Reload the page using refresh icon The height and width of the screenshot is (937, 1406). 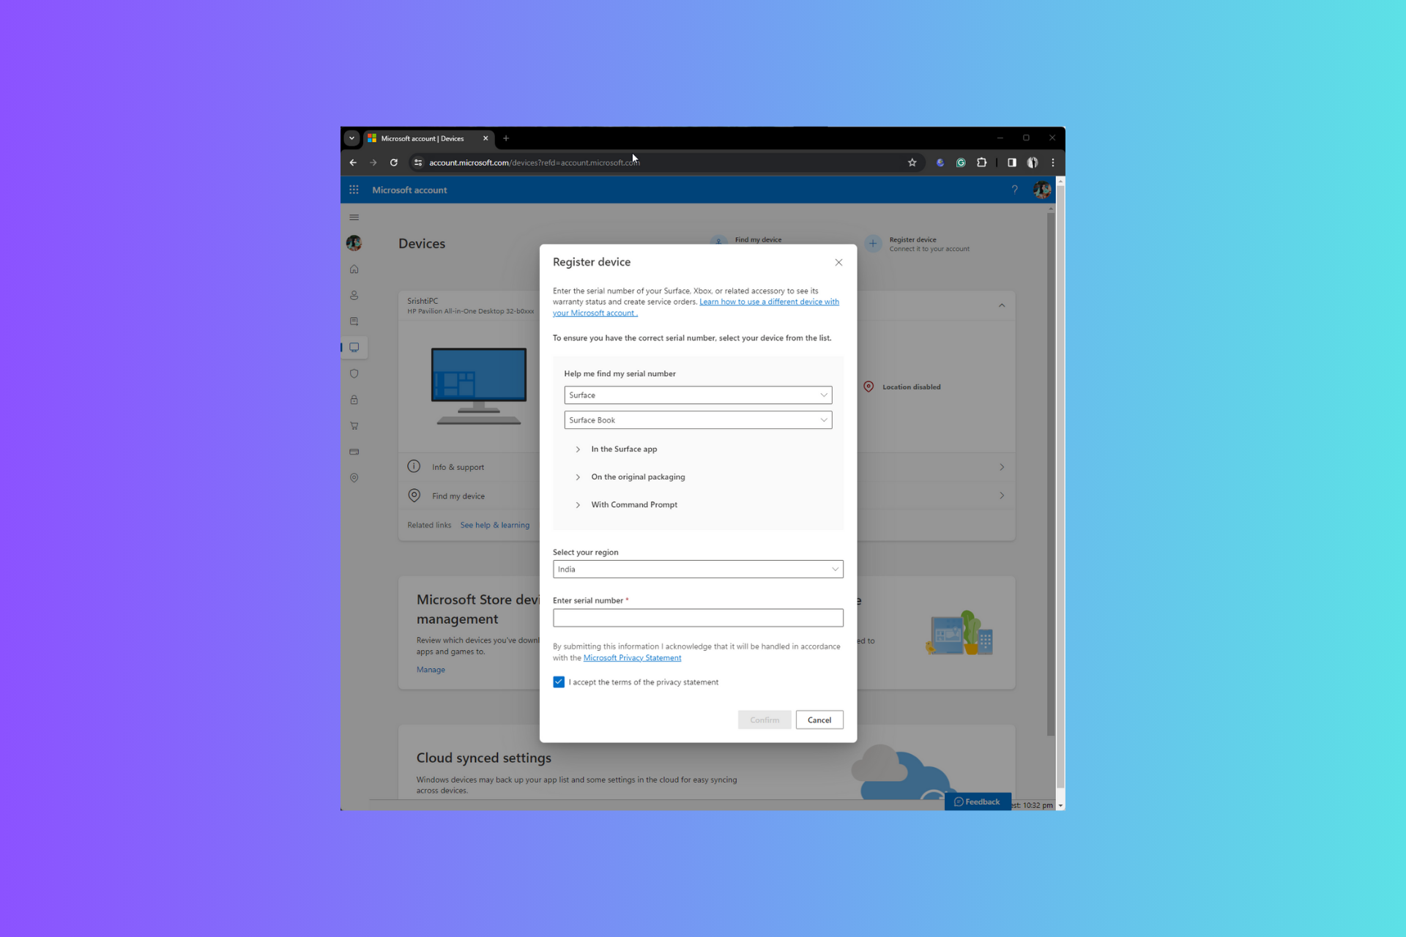394,163
